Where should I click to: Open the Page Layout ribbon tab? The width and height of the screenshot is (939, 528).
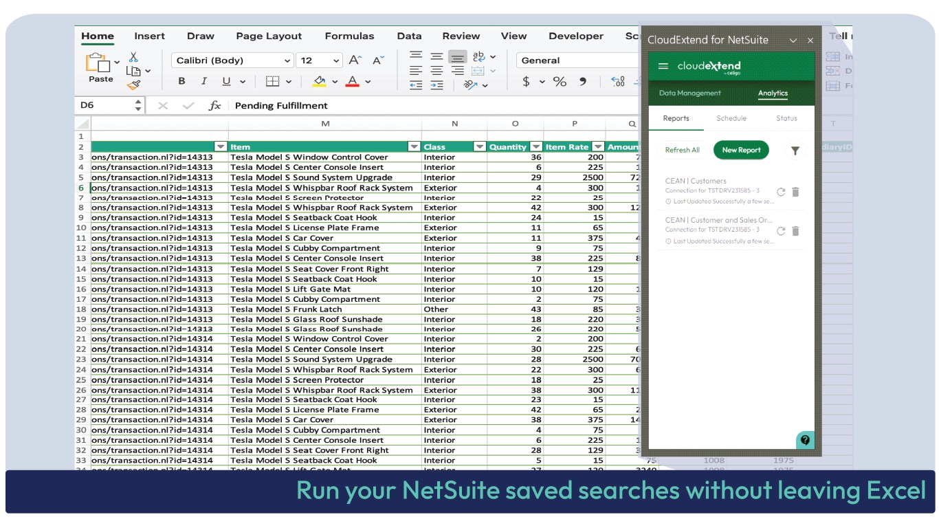(269, 36)
